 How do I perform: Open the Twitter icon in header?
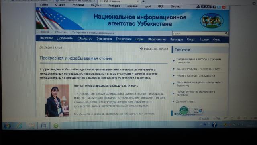coord(219,7)
